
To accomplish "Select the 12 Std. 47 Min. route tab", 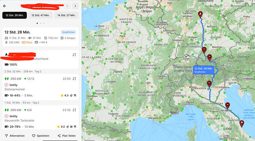I will (x=41, y=15).
